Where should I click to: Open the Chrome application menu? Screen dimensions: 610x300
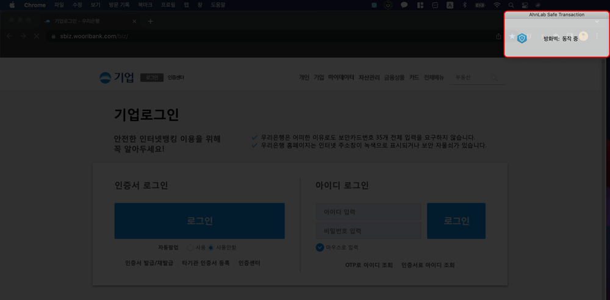[35, 5]
